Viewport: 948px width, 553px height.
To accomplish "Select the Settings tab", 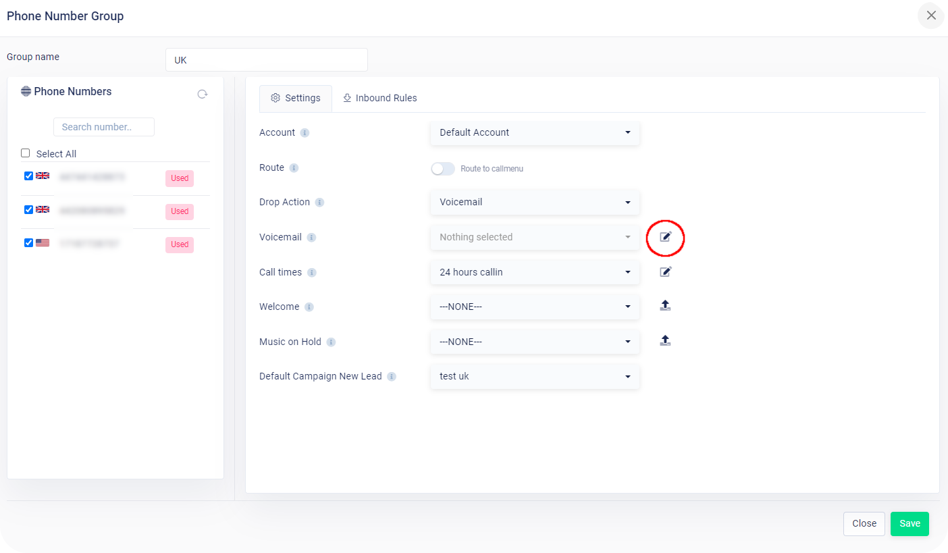I will pyautogui.click(x=295, y=98).
